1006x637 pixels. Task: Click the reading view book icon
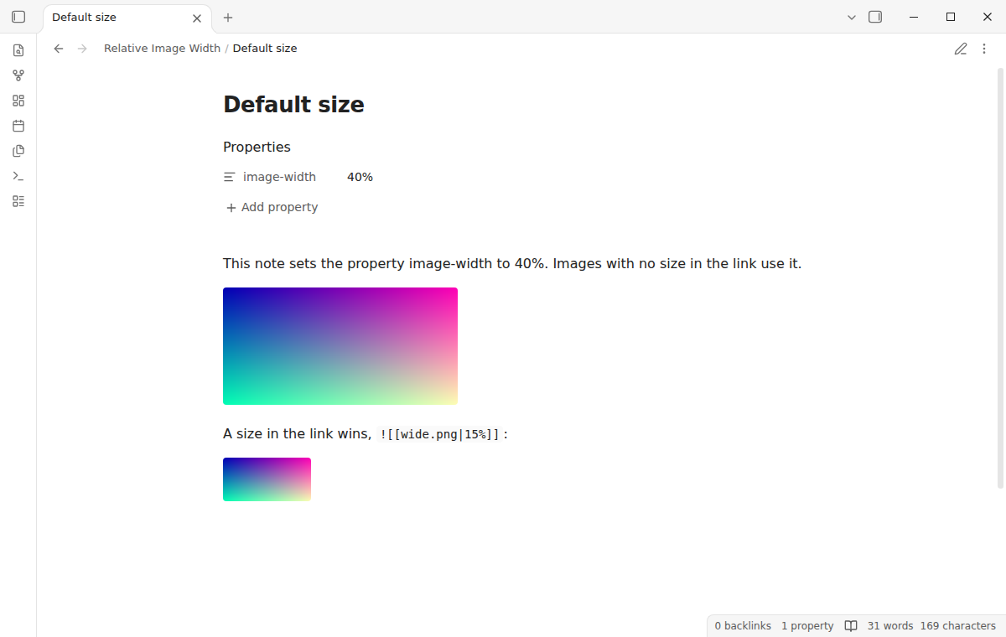[x=851, y=626]
